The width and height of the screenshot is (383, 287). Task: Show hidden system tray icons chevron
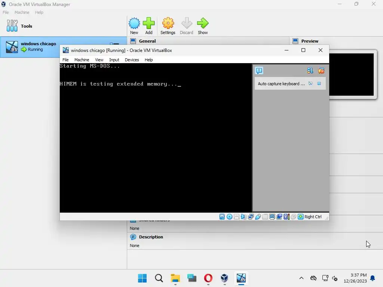[301, 278]
